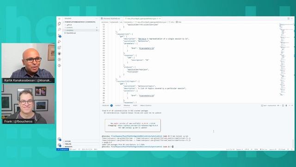Viewport: 296px width, 167px height.
Task: Open the Search view in the activity bar
Action: coord(59,30)
